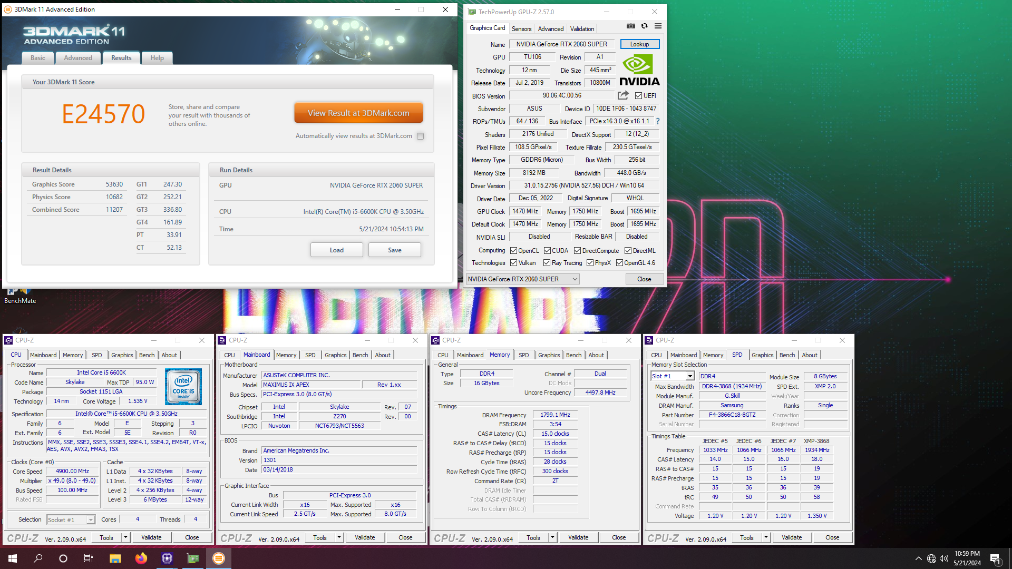
Task: Open File Explorer from taskbar
Action: (x=115, y=558)
